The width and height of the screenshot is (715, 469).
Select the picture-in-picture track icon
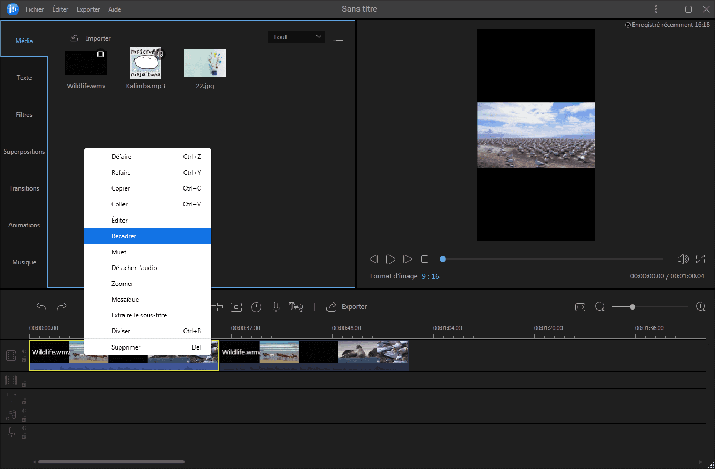(x=11, y=380)
